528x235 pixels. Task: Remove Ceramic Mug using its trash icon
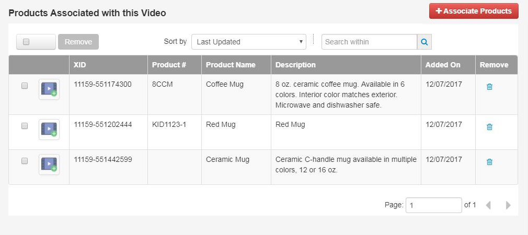coord(489,162)
